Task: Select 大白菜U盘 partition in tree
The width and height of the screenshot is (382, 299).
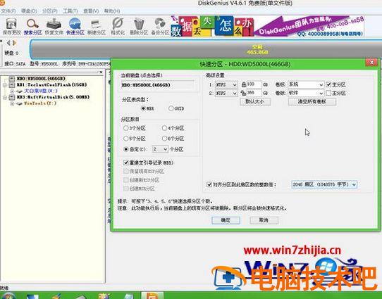Action: (x=41, y=91)
